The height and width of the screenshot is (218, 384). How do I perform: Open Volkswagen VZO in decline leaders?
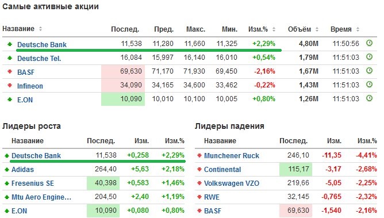tap(232, 183)
